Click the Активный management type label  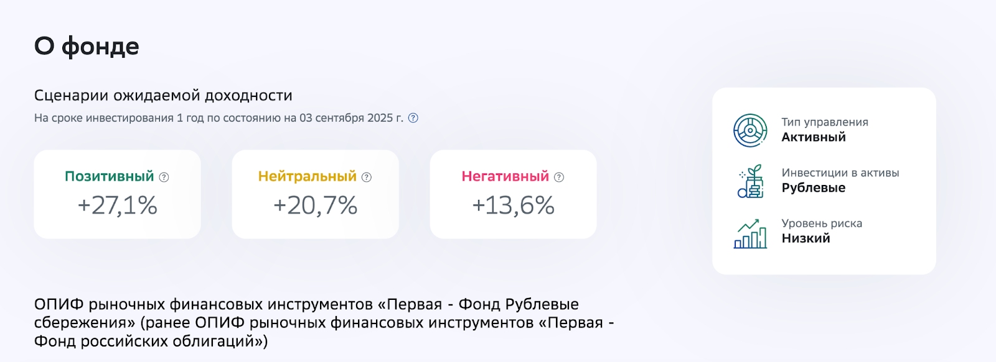pos(813,137)
